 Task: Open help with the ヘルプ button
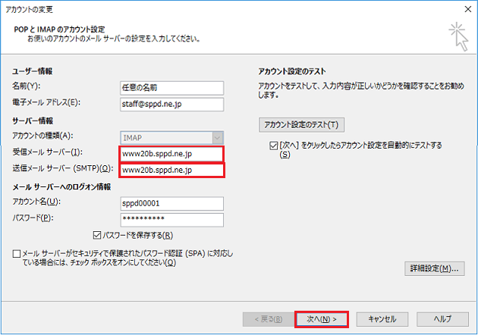point(441,318)
